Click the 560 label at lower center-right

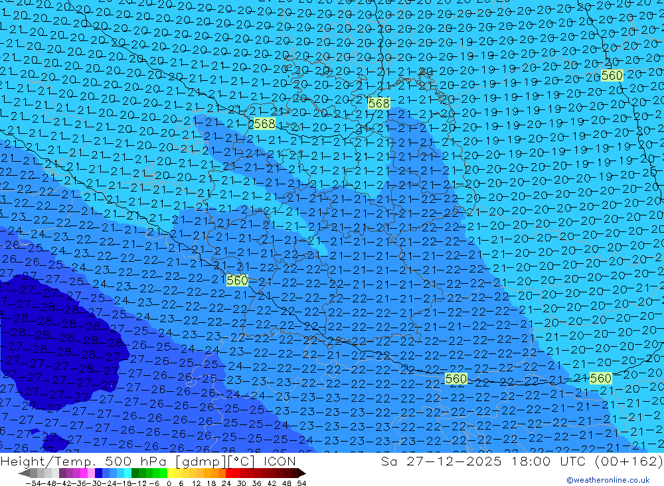tap(456, 379)
